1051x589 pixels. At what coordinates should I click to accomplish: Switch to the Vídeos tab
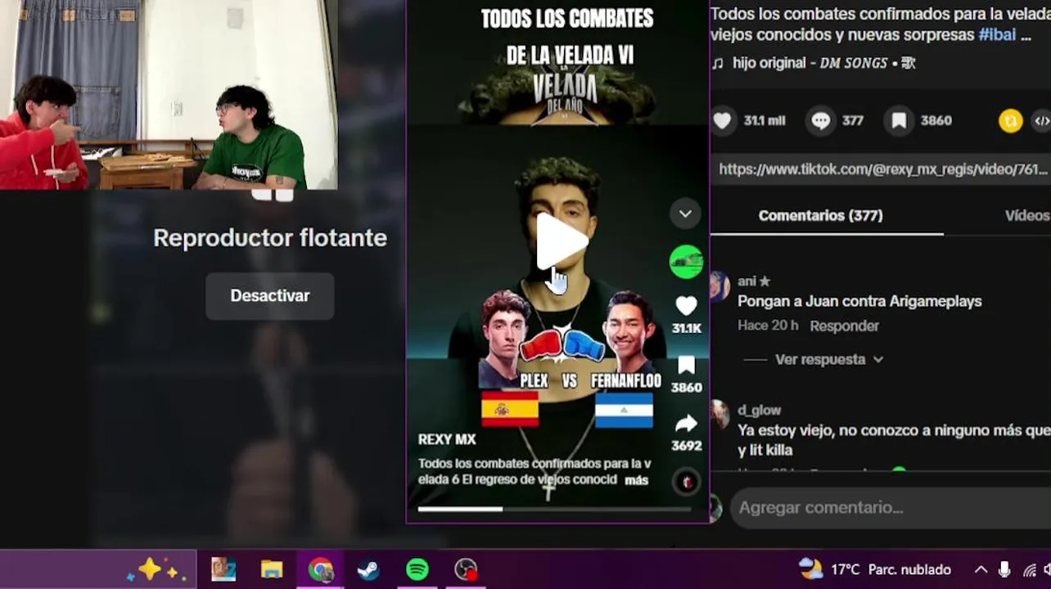click(1027, 216)
